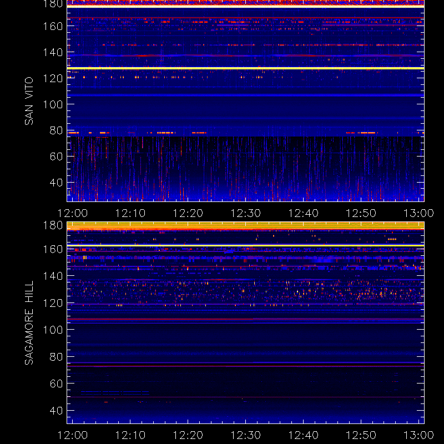Image resolution: width=444 pixels, height=444 pixels.
Task: Select the 120 tick label on San Vito plot
Action: click(x=53, y=78)
